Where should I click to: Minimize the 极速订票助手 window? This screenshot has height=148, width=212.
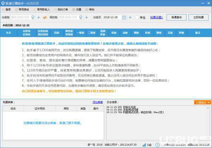[x=203, y=3]
